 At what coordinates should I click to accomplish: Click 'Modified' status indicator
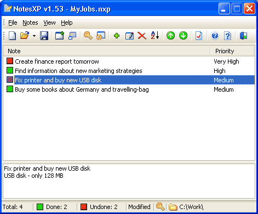(x=139, y=207)
